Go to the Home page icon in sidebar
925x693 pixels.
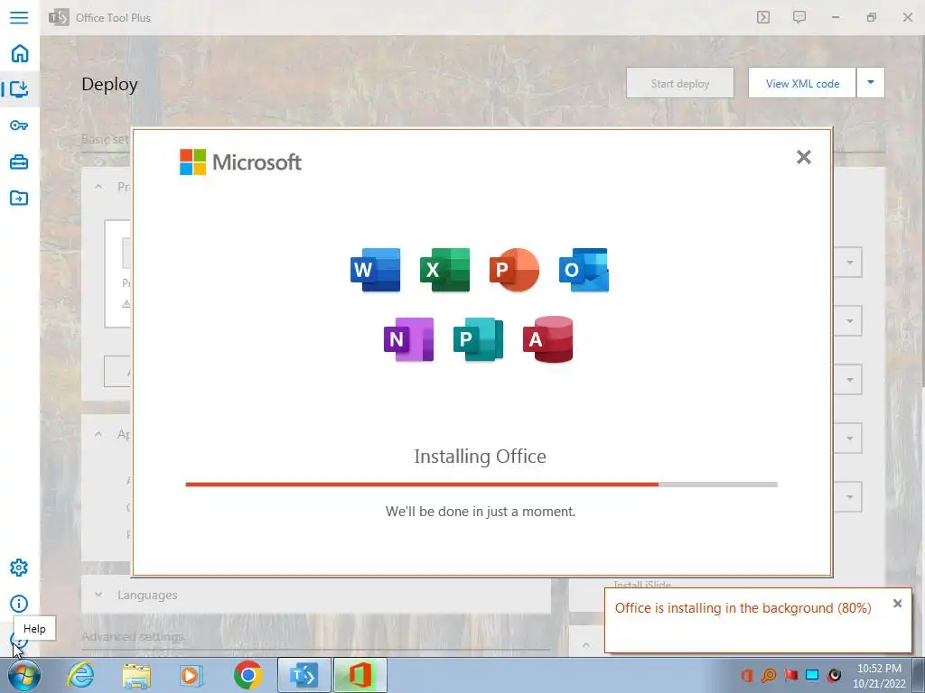20,53
